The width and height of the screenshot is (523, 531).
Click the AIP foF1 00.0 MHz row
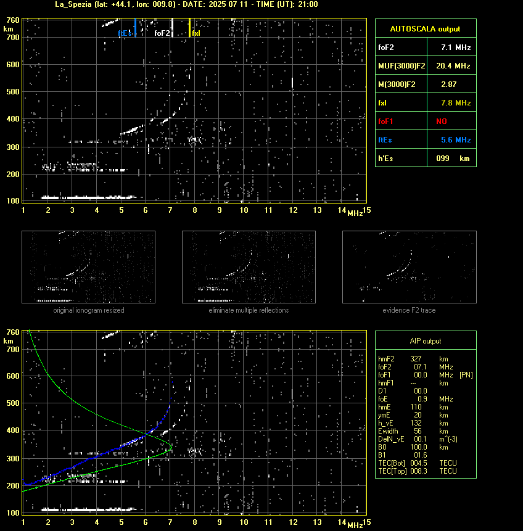(416, 375)
